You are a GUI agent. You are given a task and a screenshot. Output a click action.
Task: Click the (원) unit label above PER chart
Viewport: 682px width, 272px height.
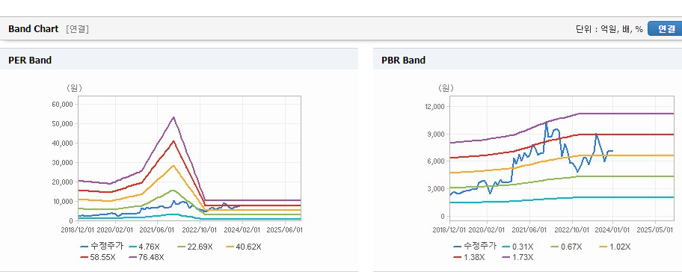pos(74,88)
